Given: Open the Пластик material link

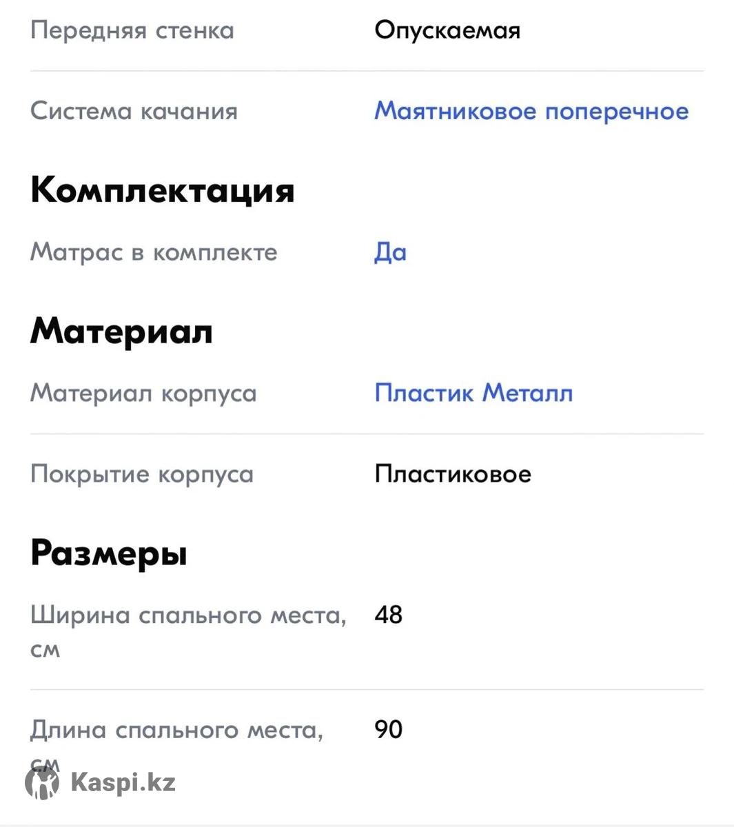Looking at the screenshot, I should coord(424,393).
